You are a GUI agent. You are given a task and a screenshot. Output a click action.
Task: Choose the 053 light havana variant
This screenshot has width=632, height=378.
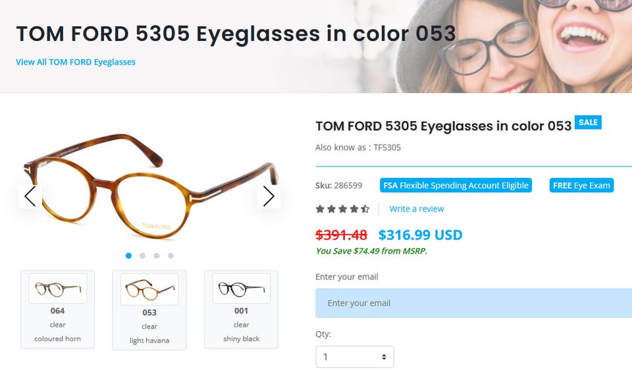click(x=149, y=310)
